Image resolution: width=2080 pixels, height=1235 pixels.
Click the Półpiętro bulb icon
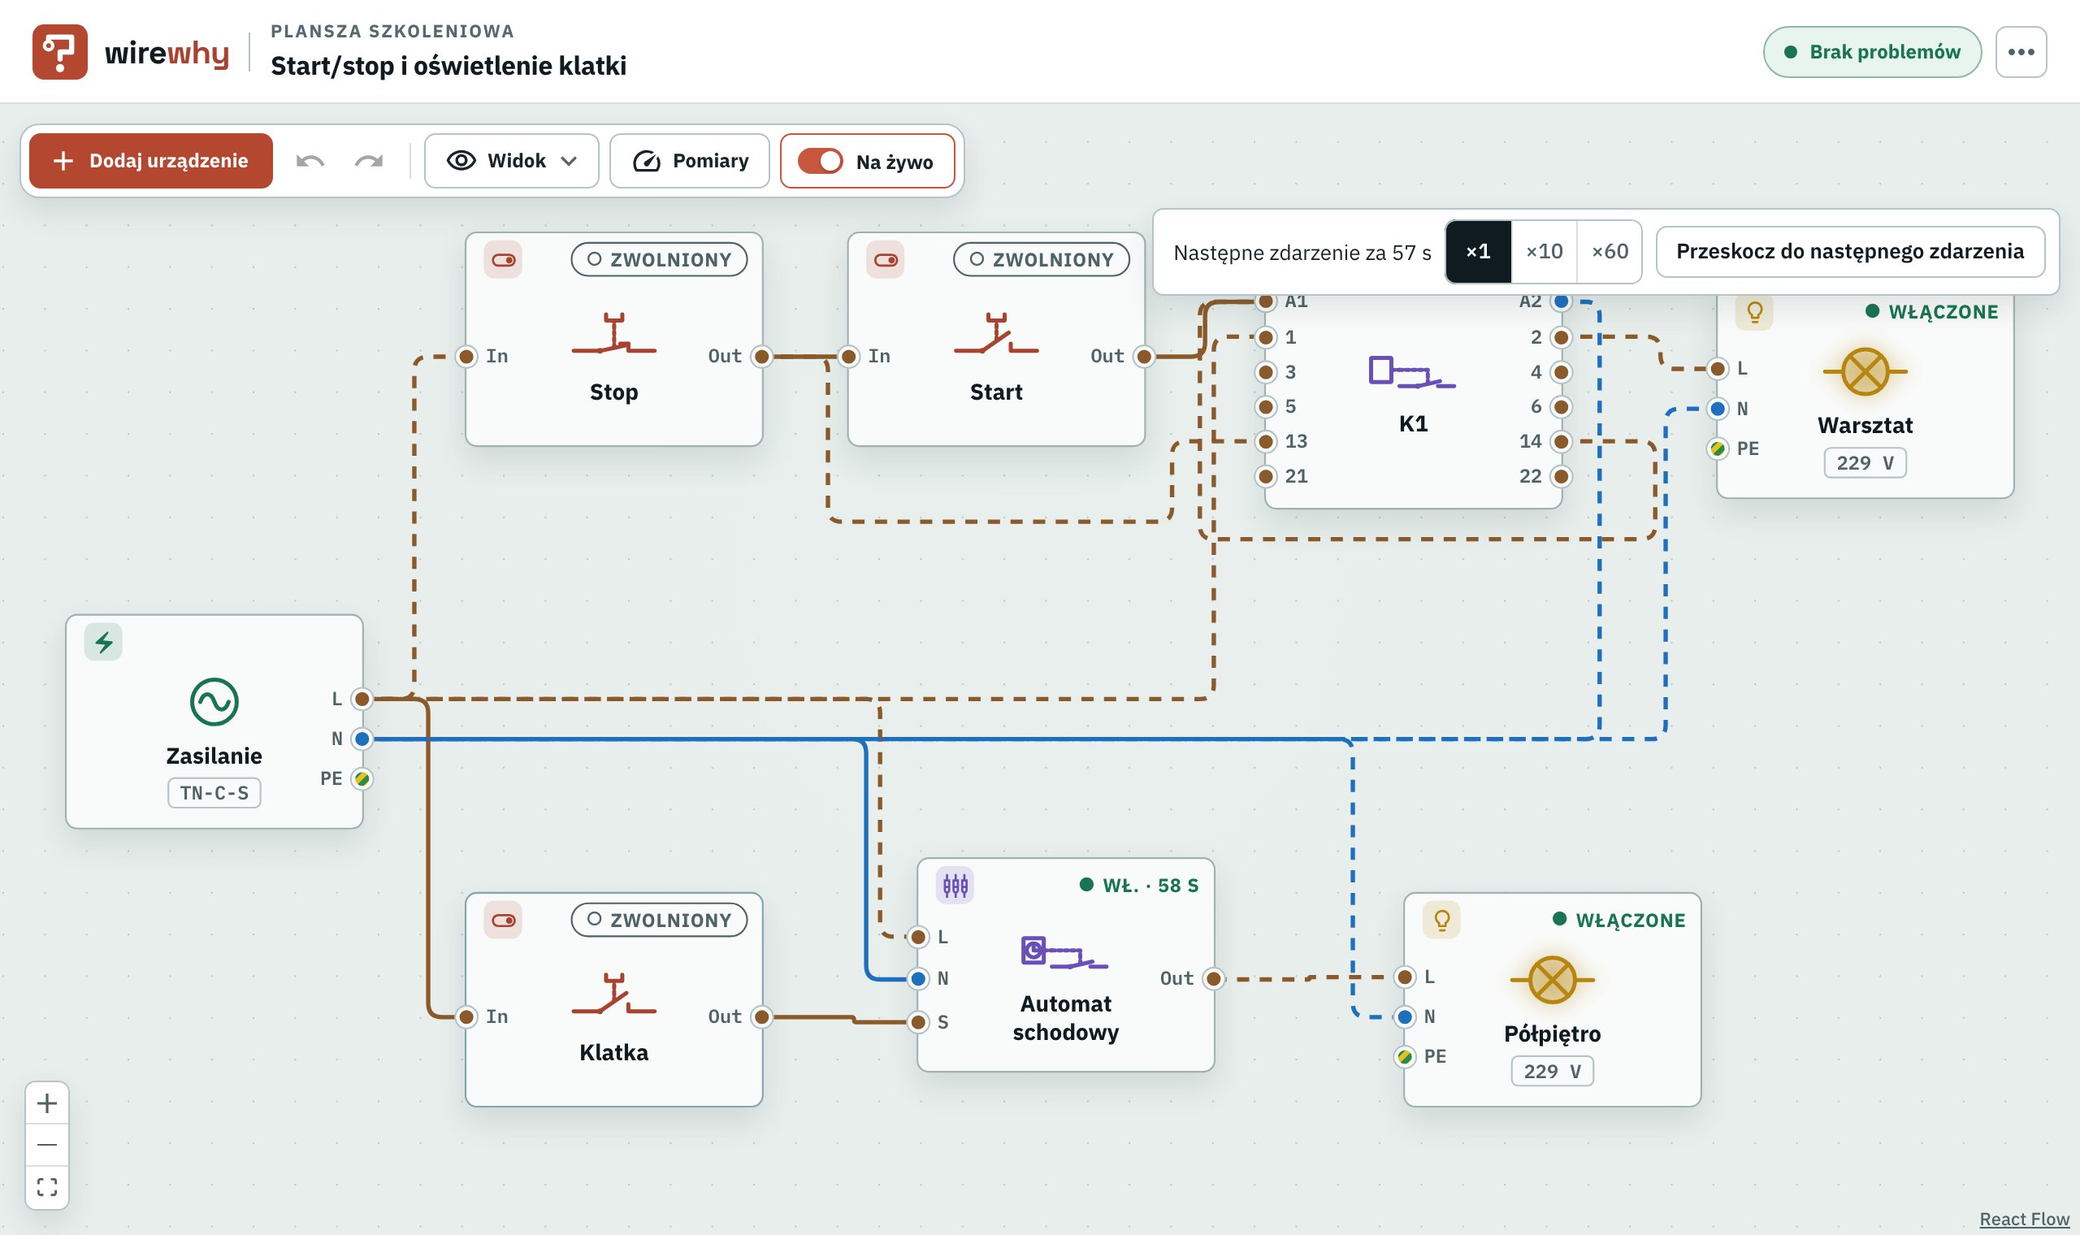pos(1442,920)
